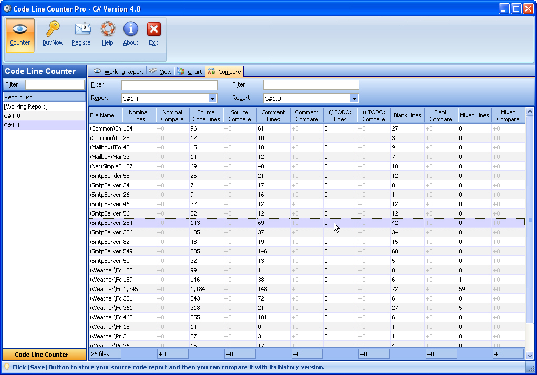537x375 pixels.
Task: Sort by File Name column header
Action: coord(106,115)
